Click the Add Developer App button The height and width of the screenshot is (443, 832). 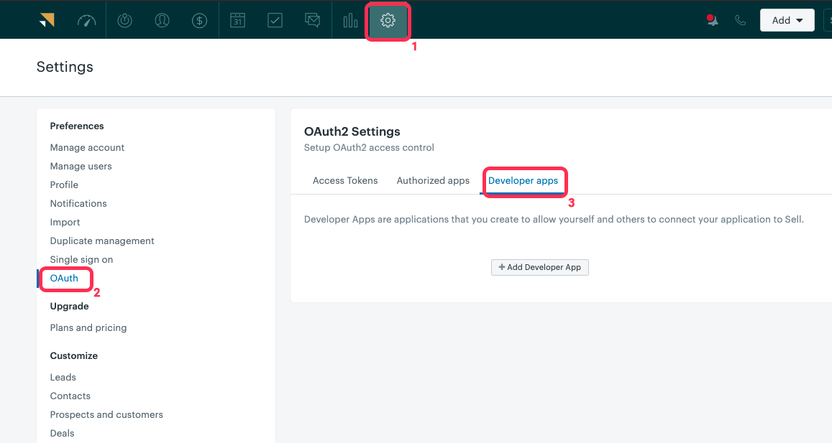pos(540,267)
